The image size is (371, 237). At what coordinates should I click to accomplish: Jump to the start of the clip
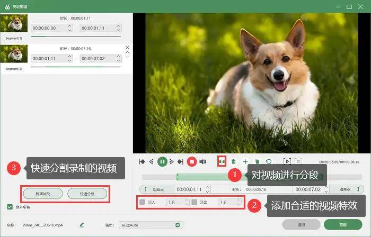(142, 162)
